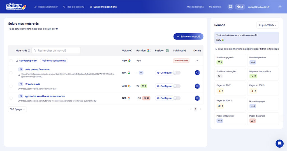Go to Mes rédactions

[x=195, y=7]
